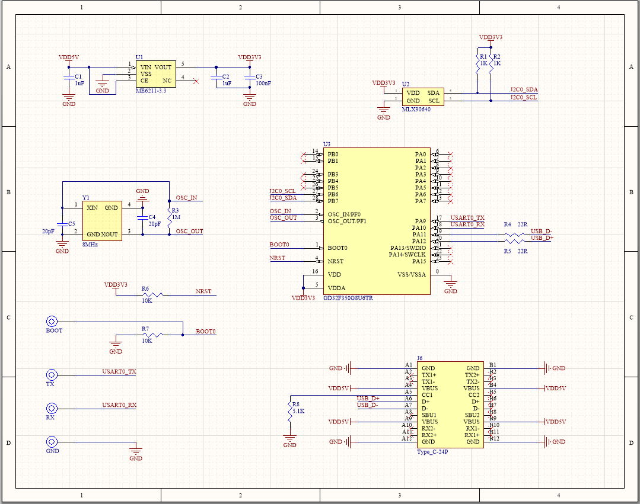Click the '8MHz' crystal value label
Viewport: 640px width, 504px height.
click(x=90, y=245)
